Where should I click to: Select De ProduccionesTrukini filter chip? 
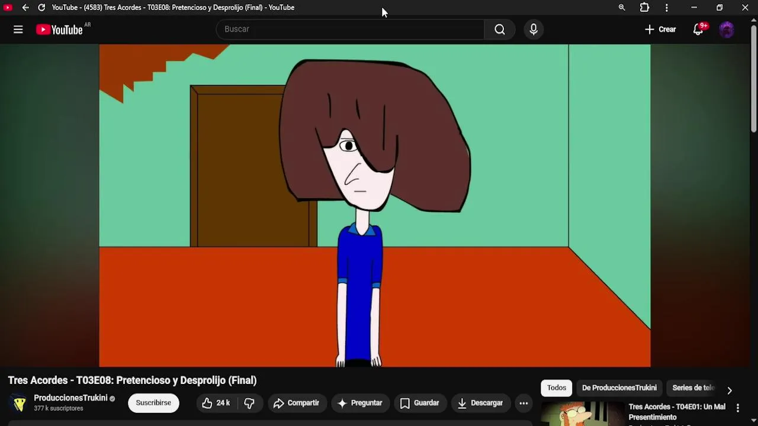tap(619, 388)
